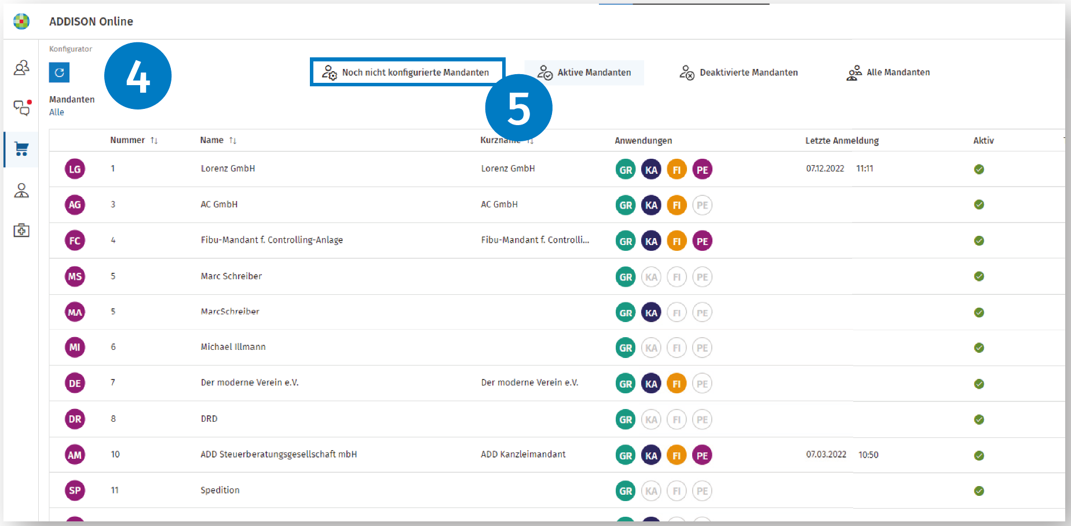Click the Anwendungen column header
The width and height of the screenshot is (1071, 526).
(643, 141)
